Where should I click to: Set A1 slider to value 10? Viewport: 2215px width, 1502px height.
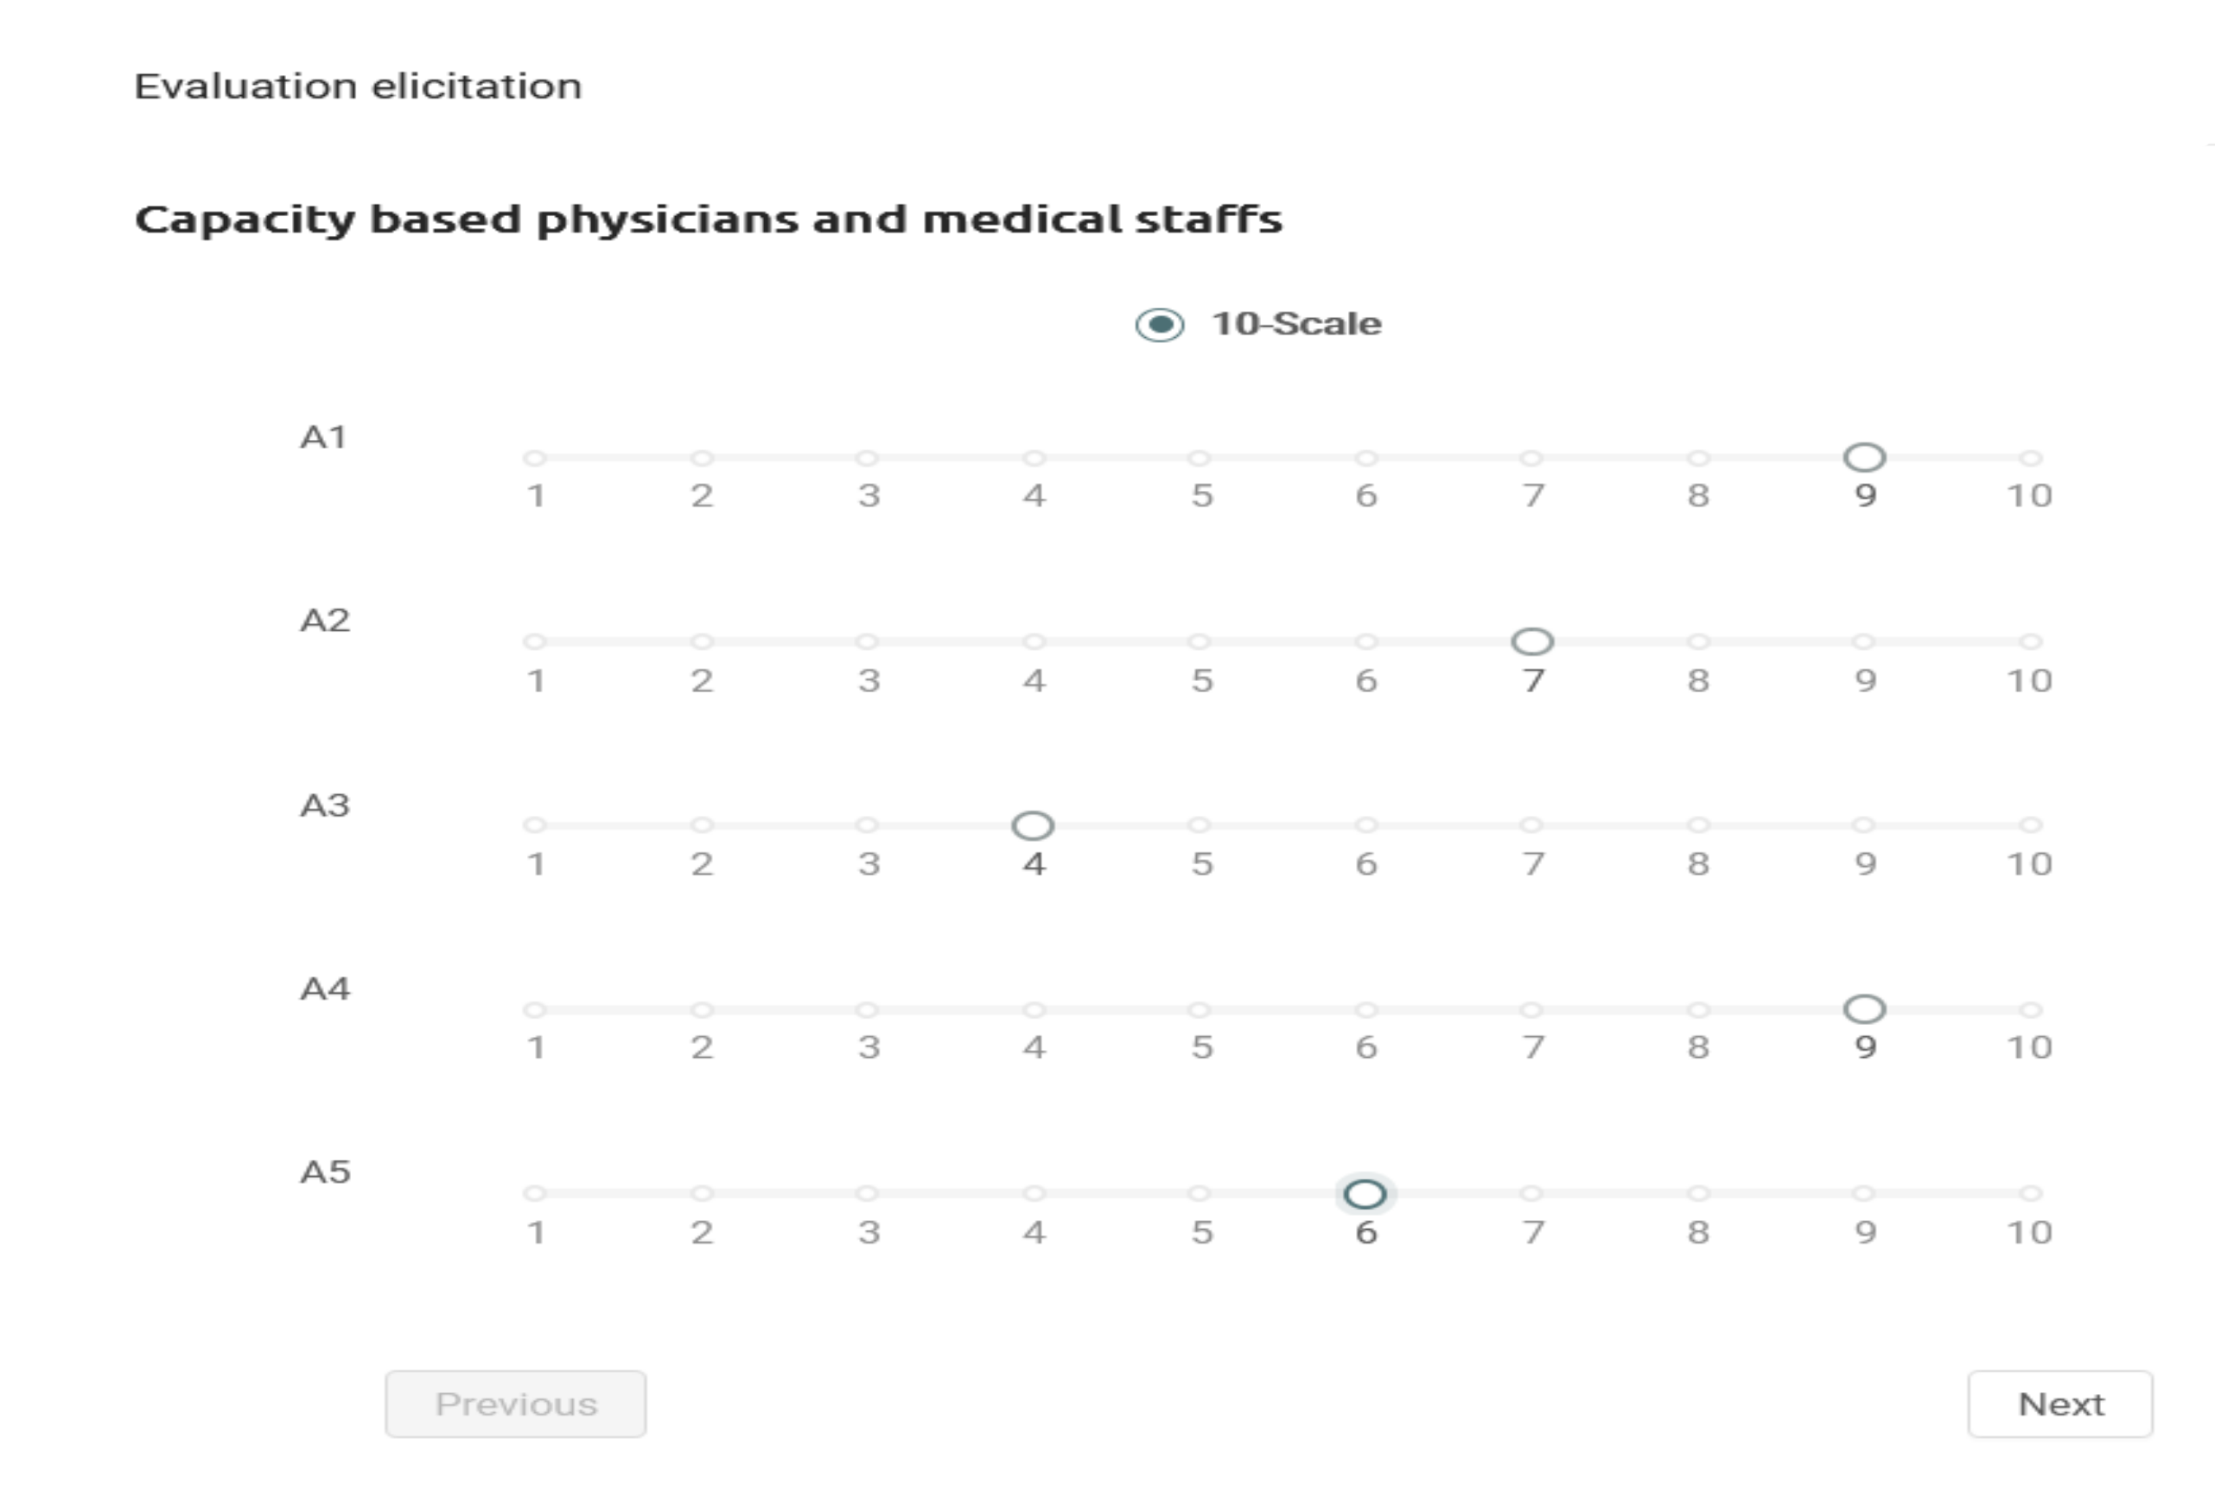(2030, 458)
